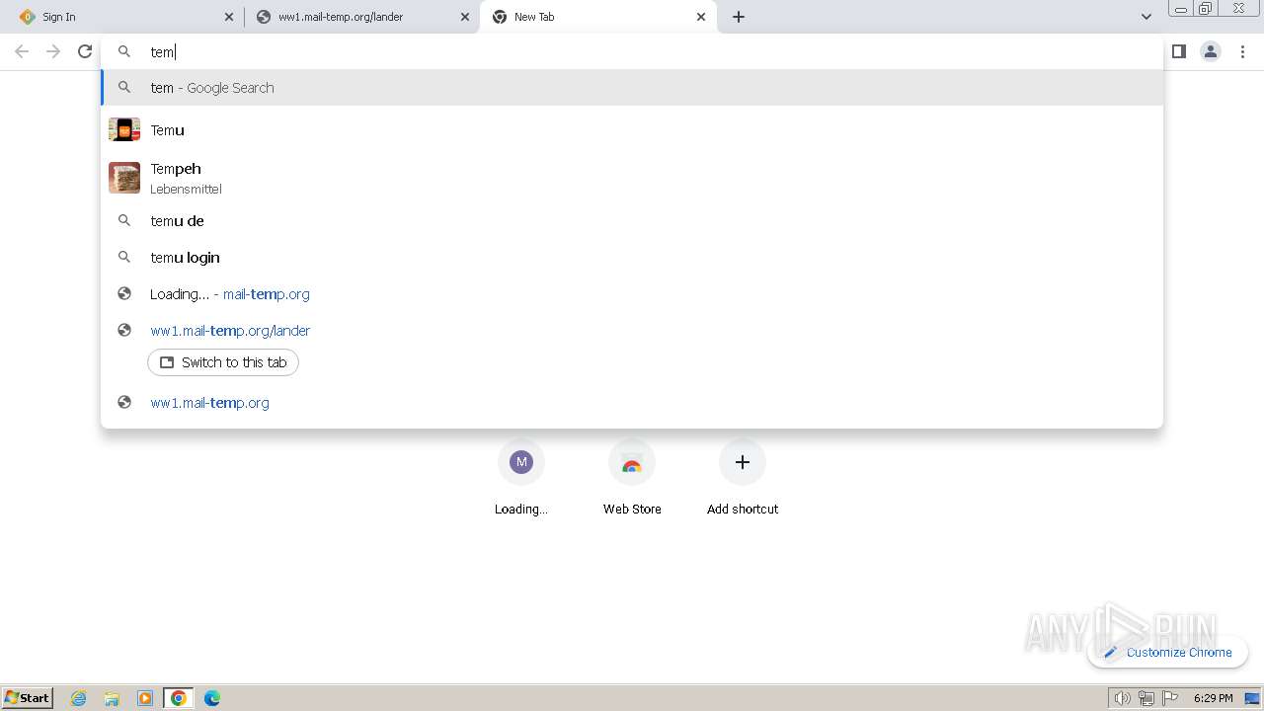1264x711 pixels.
Task: Launch Microsoft Edge from taskbar
Action: tap(212, 698)
